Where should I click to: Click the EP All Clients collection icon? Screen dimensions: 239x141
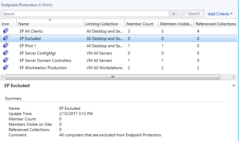pyautogui.click(x=6, y=31)
